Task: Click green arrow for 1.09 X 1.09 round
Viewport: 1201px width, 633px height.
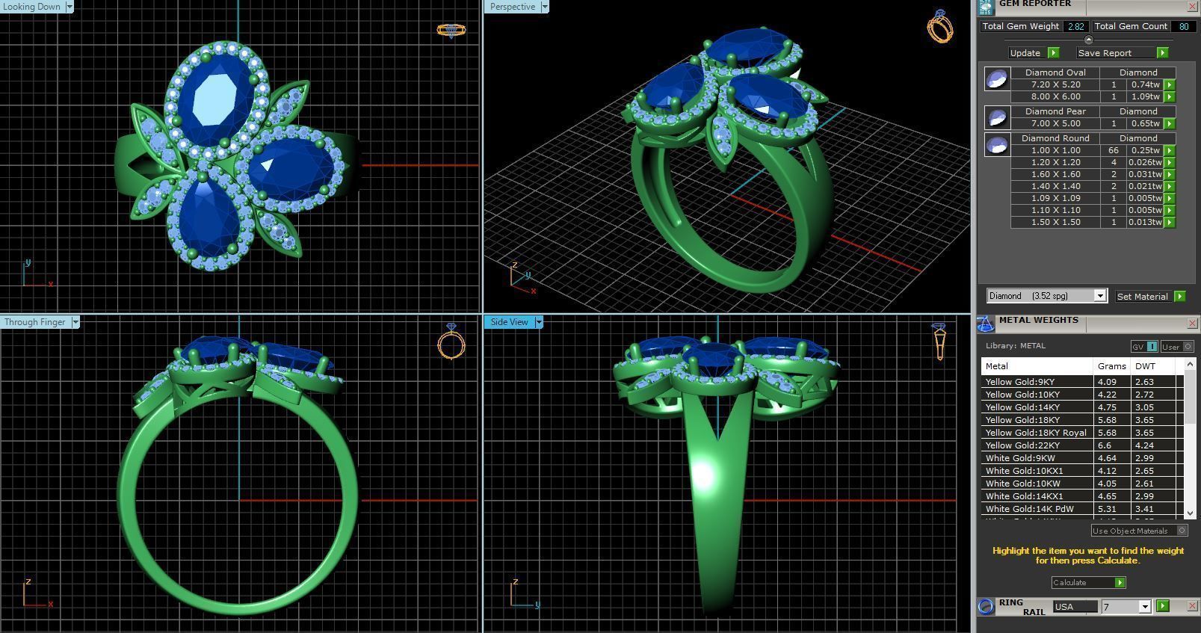Action: 1169,199
